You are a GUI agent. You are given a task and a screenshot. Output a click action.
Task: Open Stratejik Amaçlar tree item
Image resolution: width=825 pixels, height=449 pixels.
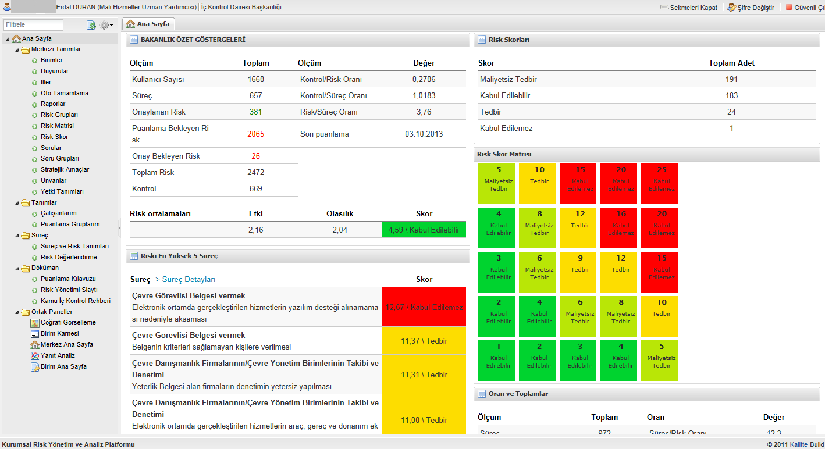(x=65, y=169)
